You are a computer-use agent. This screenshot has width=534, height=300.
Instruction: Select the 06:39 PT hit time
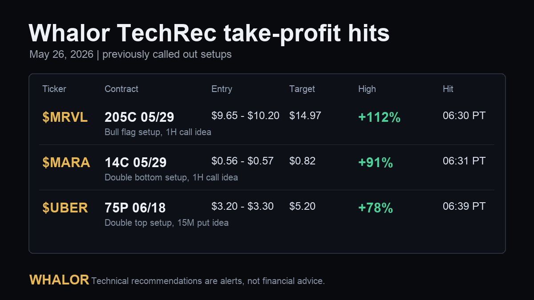[x=464, y=206]
